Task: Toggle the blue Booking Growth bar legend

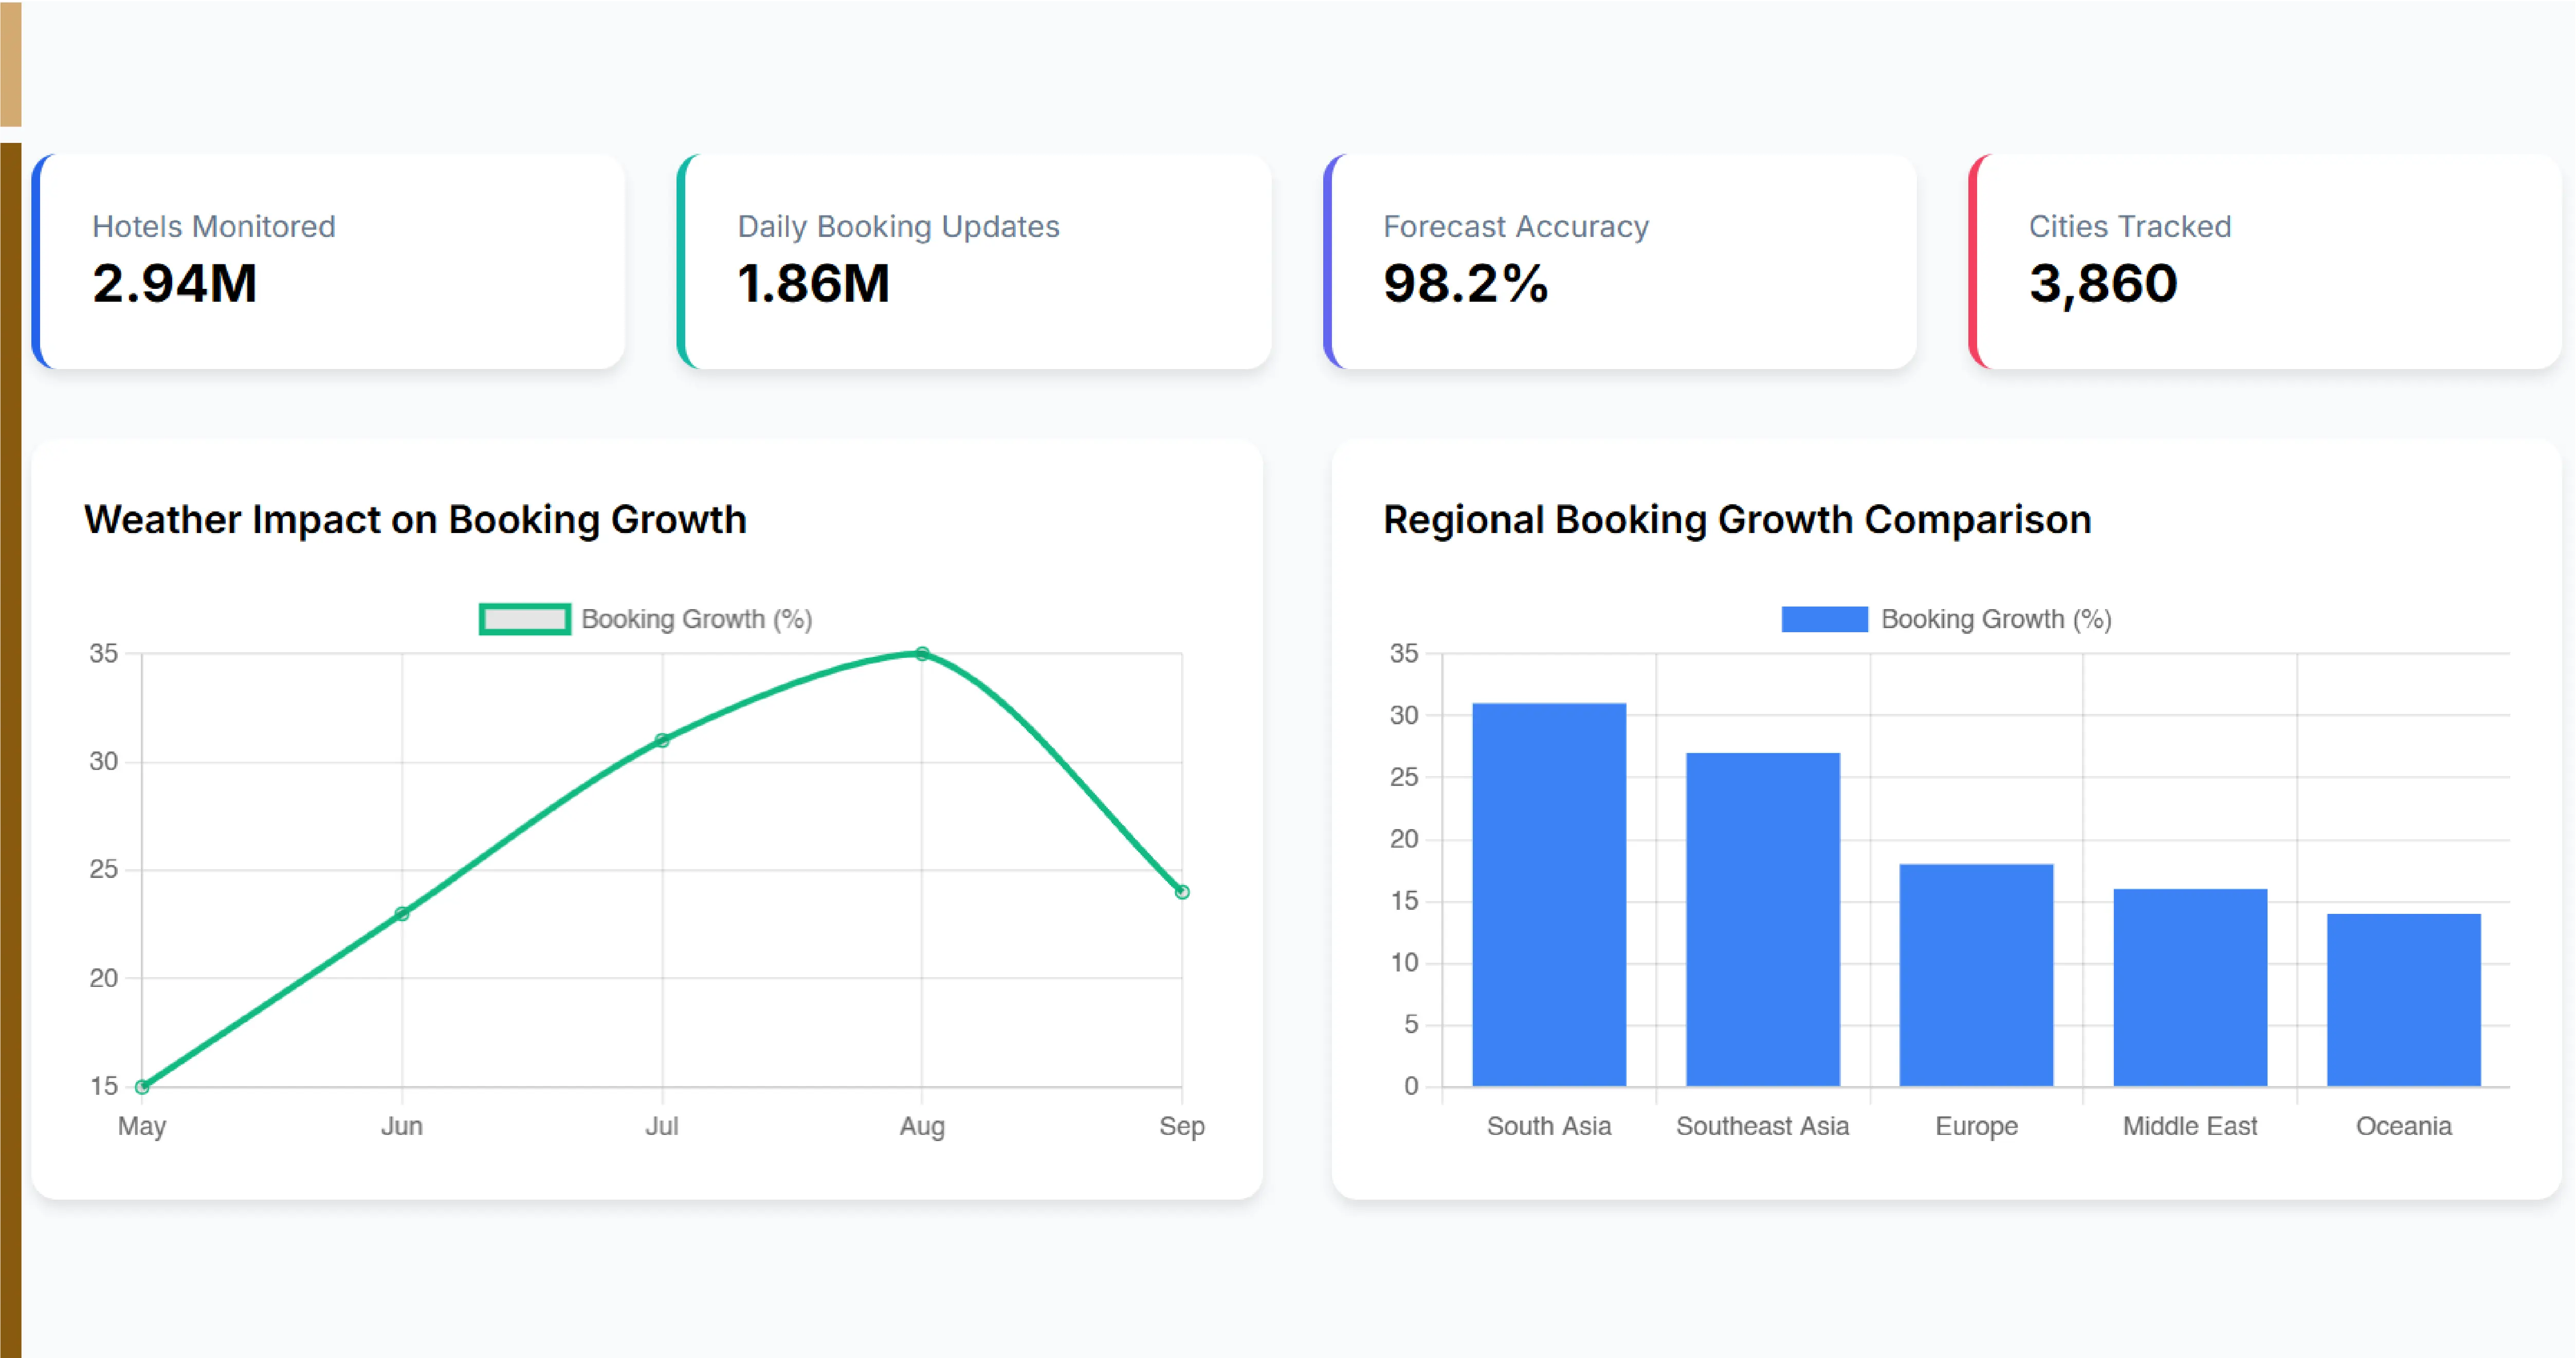Action: [1946, 619]
